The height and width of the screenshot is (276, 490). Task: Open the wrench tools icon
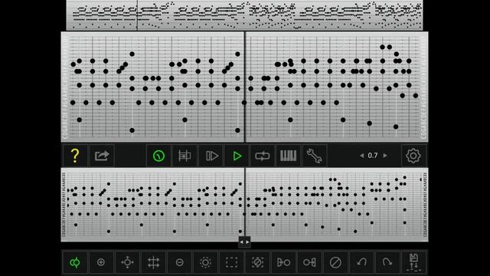[x=315, y=156]
